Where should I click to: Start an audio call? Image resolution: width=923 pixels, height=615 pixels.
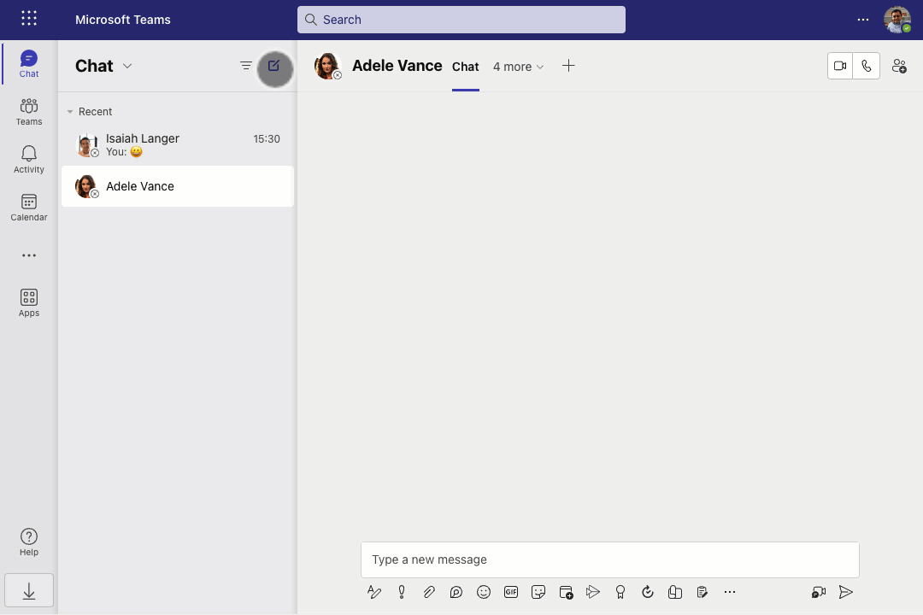pos(866,66)
